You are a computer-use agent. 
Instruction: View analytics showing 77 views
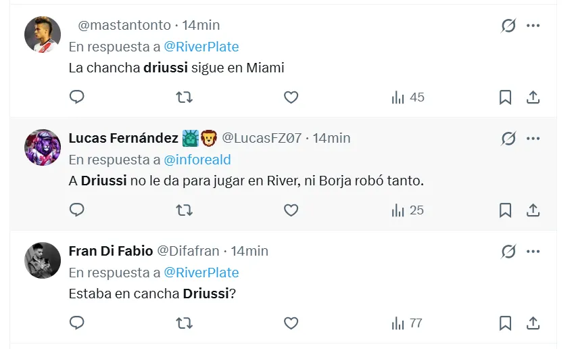[x=408, y=323]
